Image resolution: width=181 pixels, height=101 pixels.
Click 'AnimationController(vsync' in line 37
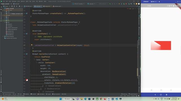[70, 45]
